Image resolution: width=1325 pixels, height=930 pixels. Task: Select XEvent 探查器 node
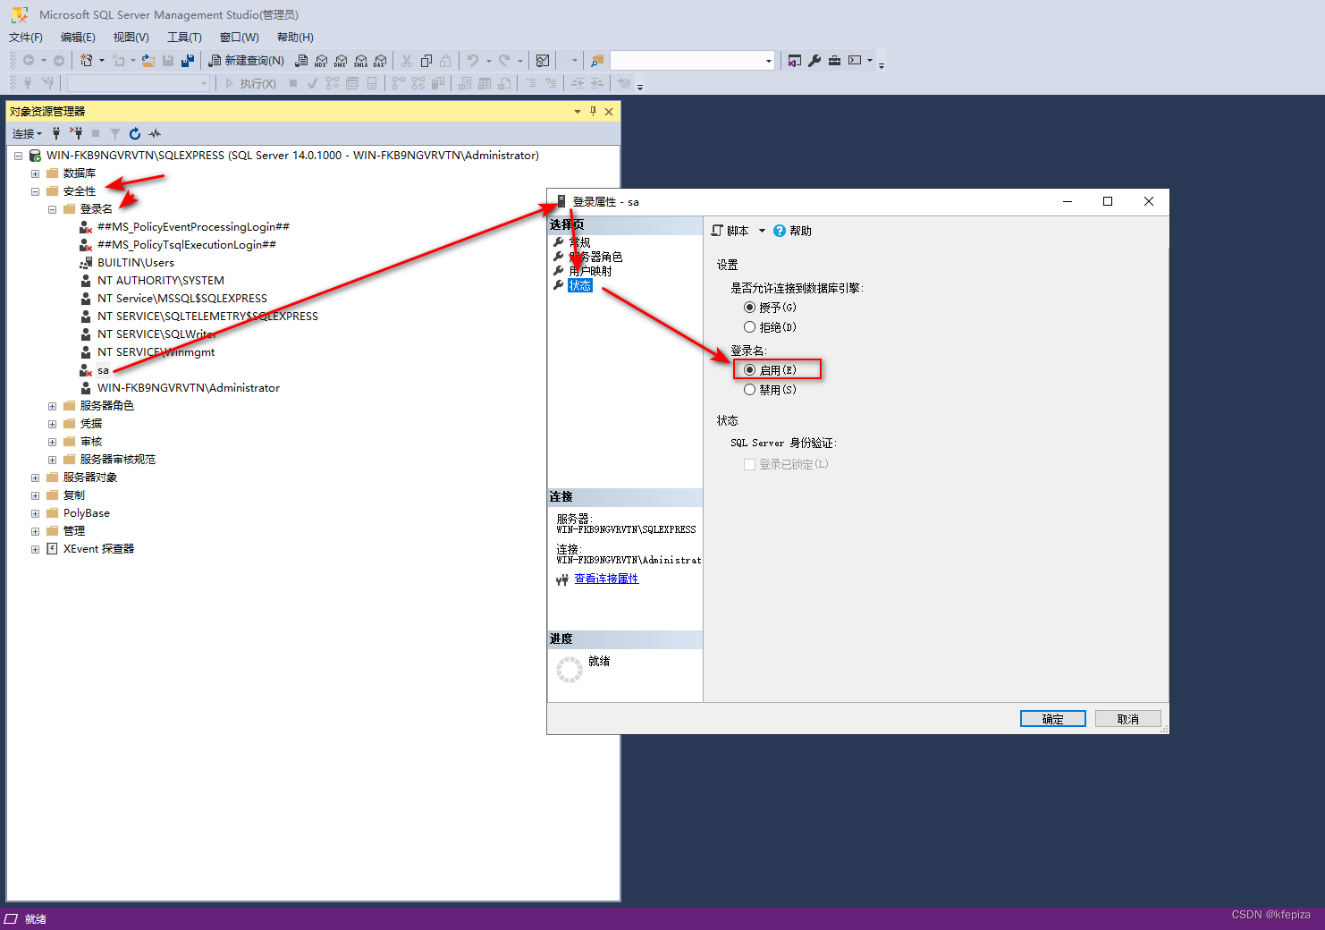coord(98,549)
